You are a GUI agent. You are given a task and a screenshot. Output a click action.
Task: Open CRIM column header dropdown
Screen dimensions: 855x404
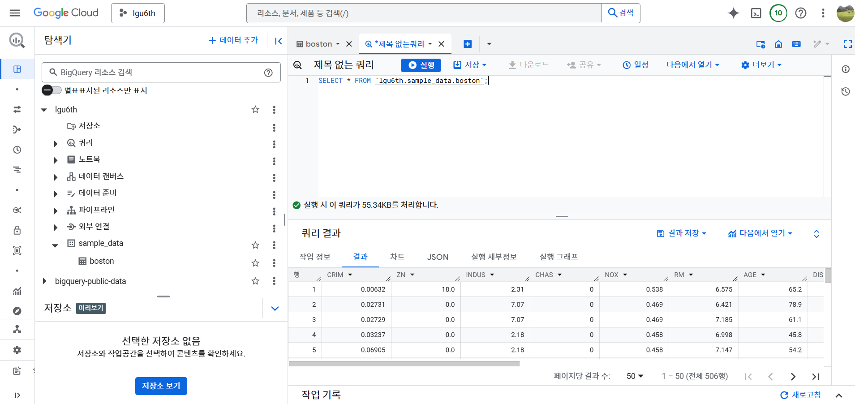350,275
